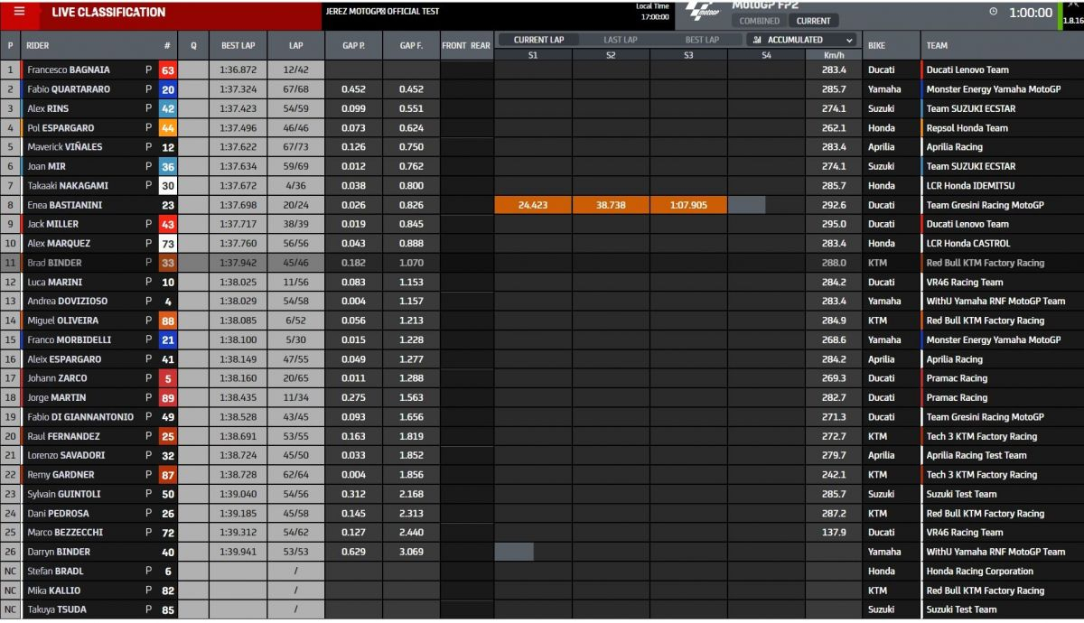The width and height of the screenshot is (1084, 623).
Task: Click the LAP column header
Action: pyautogui.click(x=296, y=45)
